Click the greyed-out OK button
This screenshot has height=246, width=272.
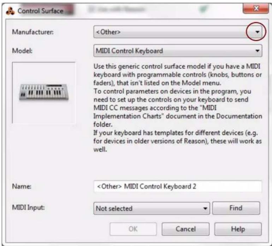click(133, 229)
